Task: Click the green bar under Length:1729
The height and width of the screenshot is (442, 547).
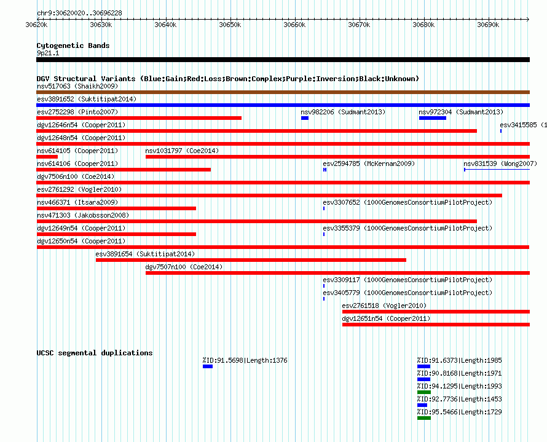Action: coord(424,418)
